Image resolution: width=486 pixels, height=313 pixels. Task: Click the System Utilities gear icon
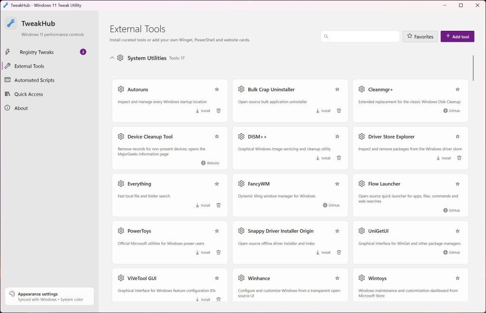120,58
